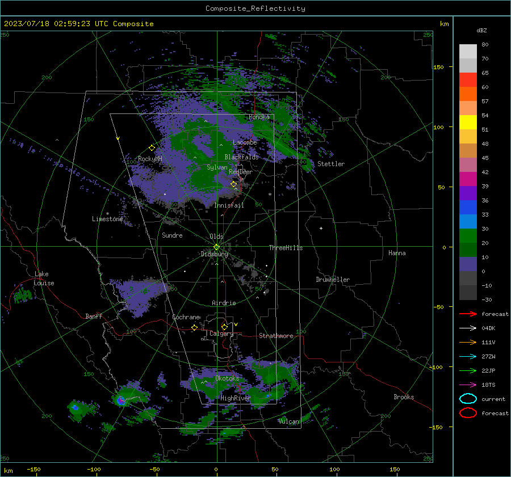This screenshot has width=511, height=477.
Task: Pick the light blue 30-33 dBZ swatch
Action: click(x=468, y=221)
